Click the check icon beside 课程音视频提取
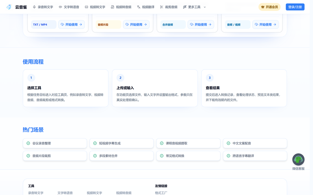This screenshot has height=195, width=313. coord(162,143)
